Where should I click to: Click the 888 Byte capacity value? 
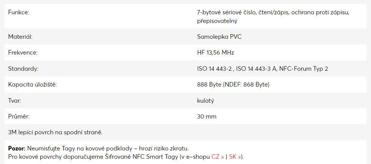click(x=233, y=85)
